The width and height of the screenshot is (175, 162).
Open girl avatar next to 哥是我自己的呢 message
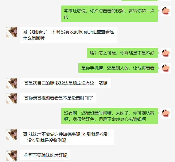pyautogui.click(x=12, y=83)
